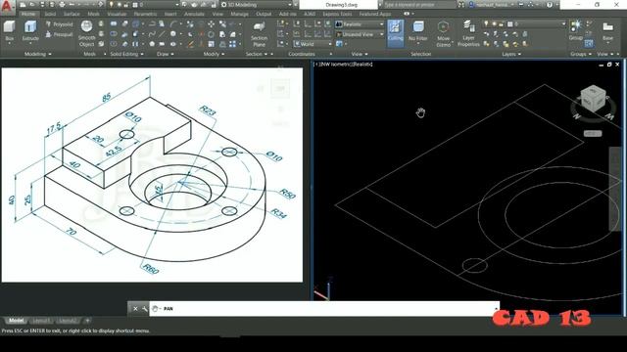Select the Line tool in Draw panel
Viewport: 627px width, 352px height.
click(162, 34)
